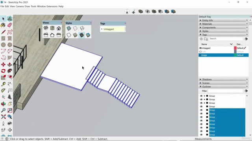252x141 pixels.
Task: Apply Shaded With Textures style
Action: [x=82, y=35]
